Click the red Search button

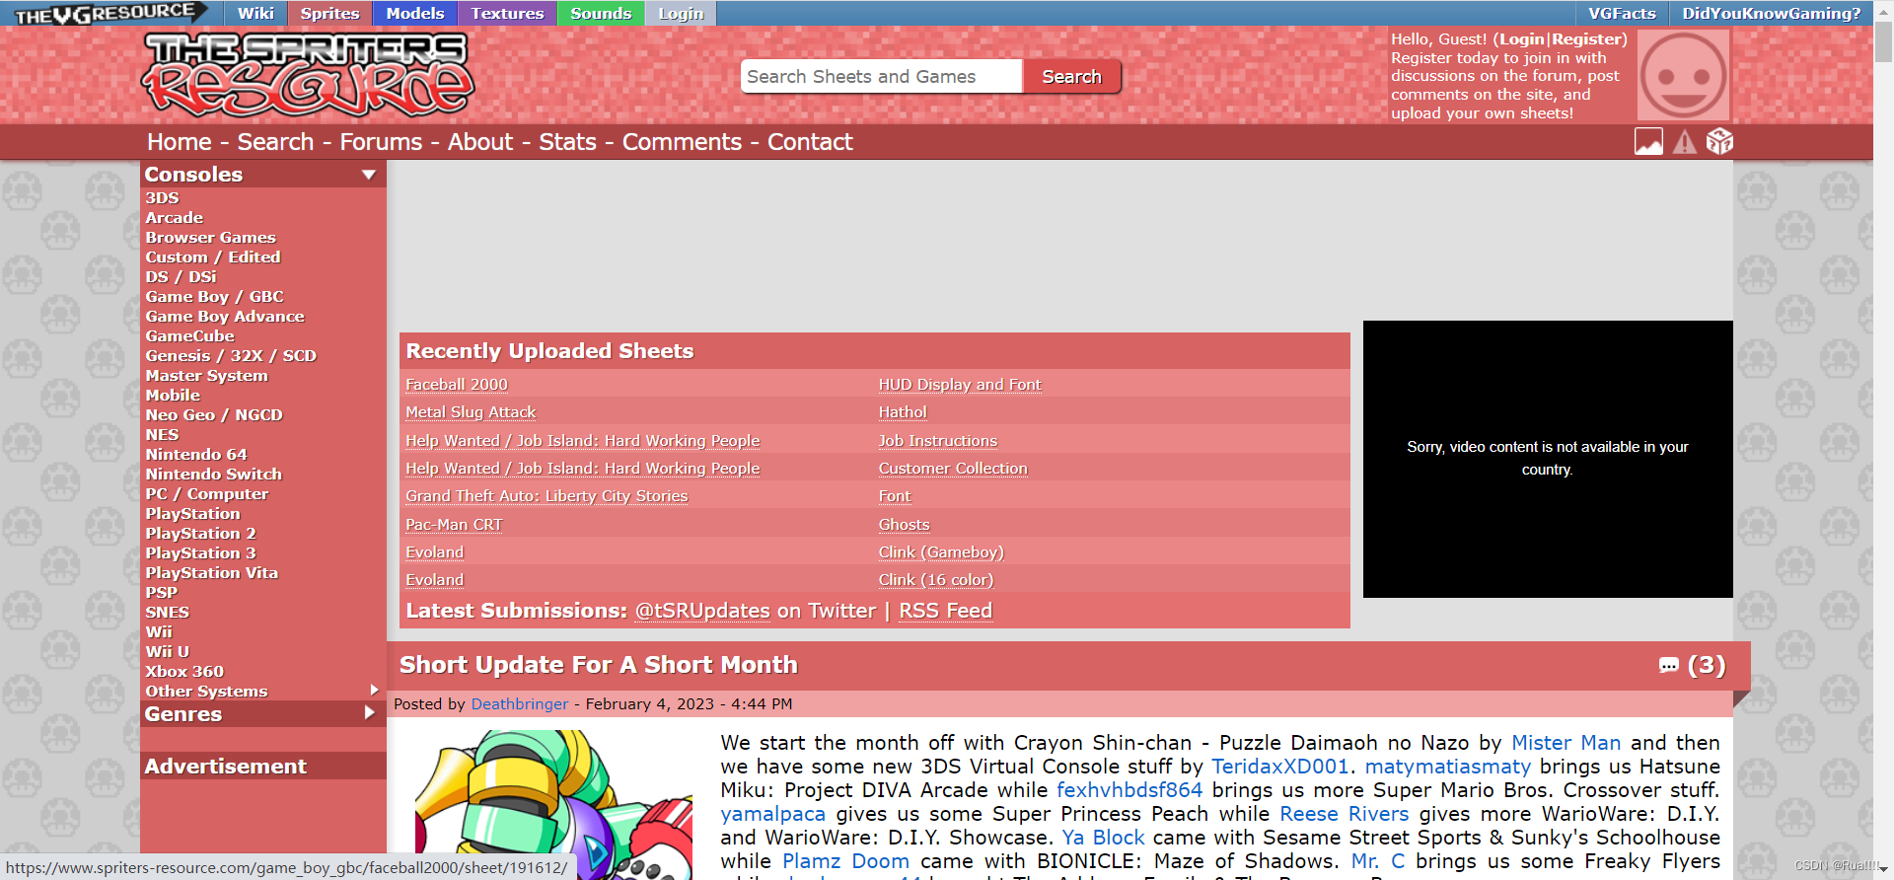coord(1071,76)
